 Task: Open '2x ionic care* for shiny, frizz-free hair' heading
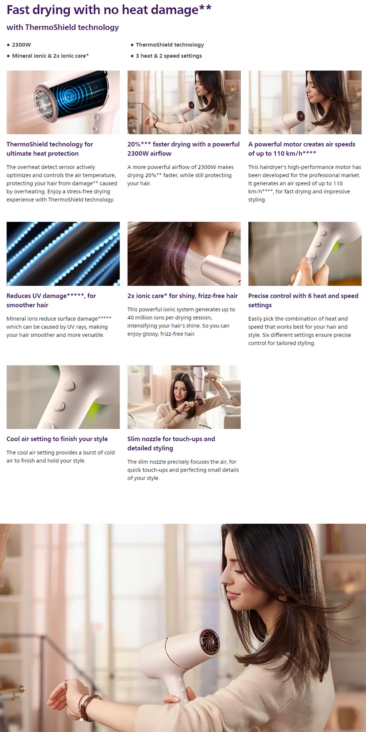[183, 296]
